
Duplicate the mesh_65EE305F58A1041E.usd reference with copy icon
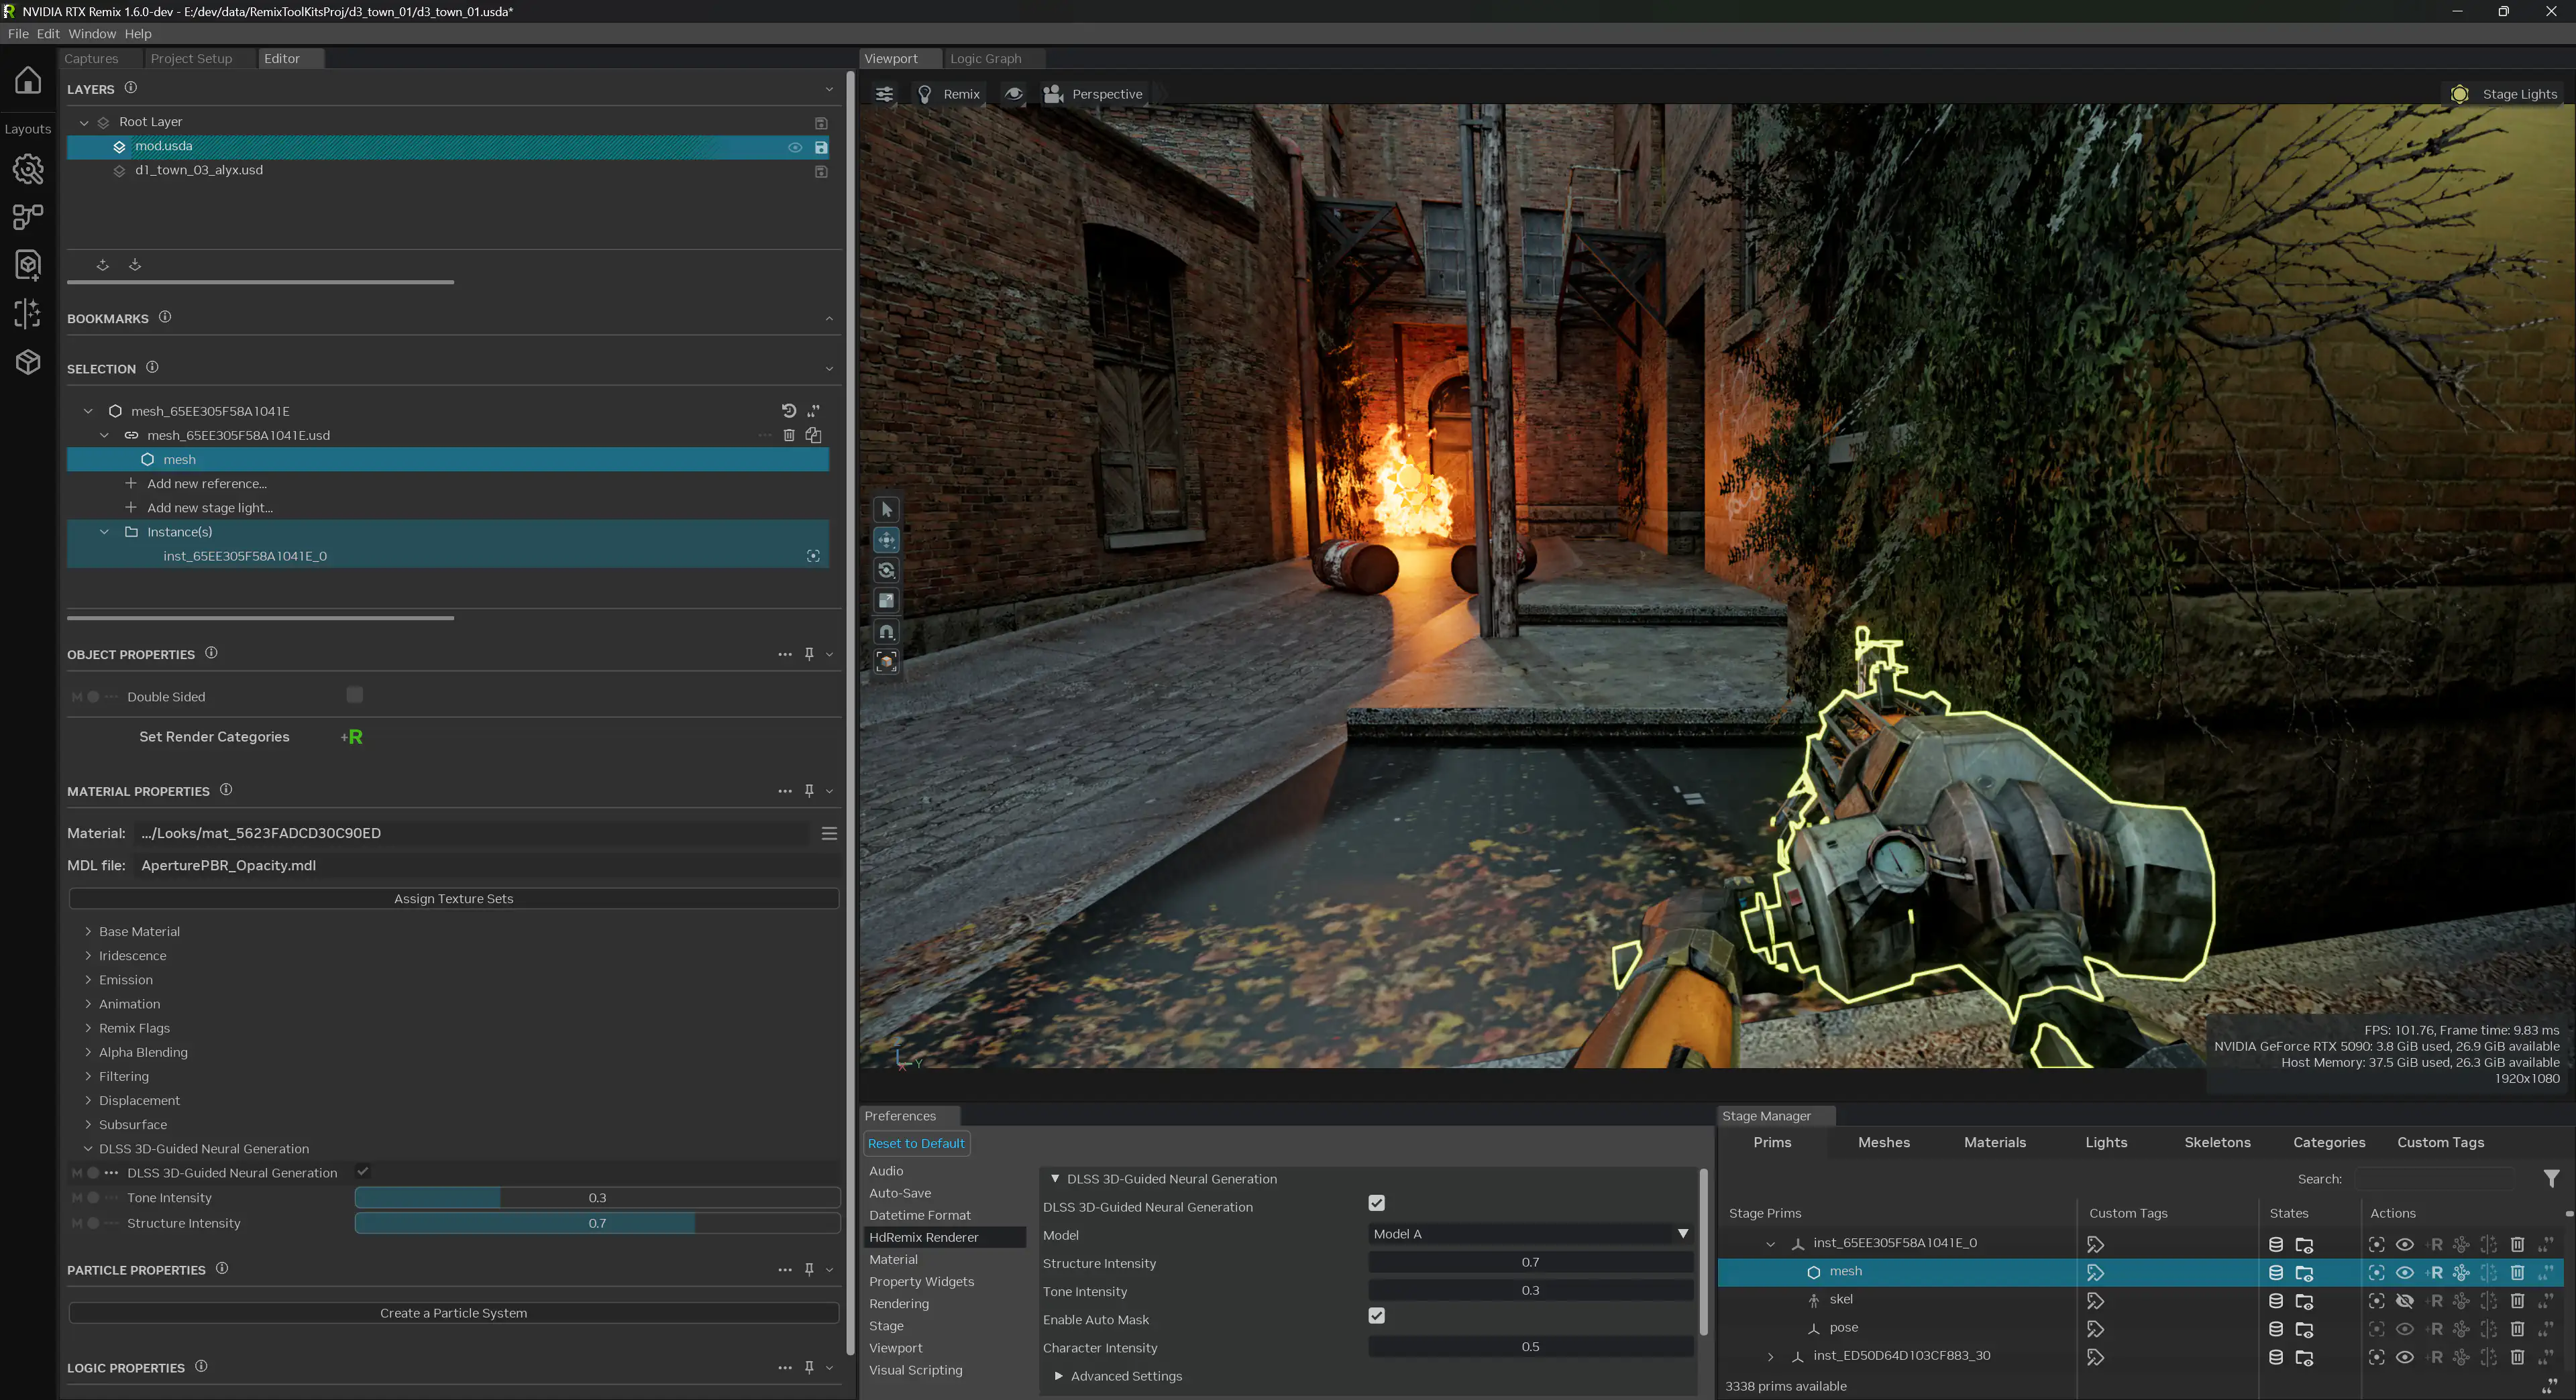[x=813, y=434]
